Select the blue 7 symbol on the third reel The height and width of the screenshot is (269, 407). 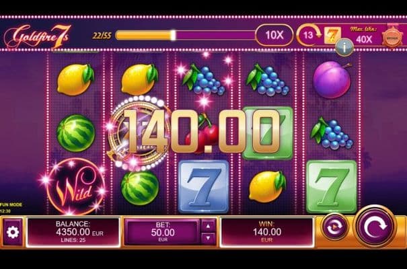tap(204, 186)
